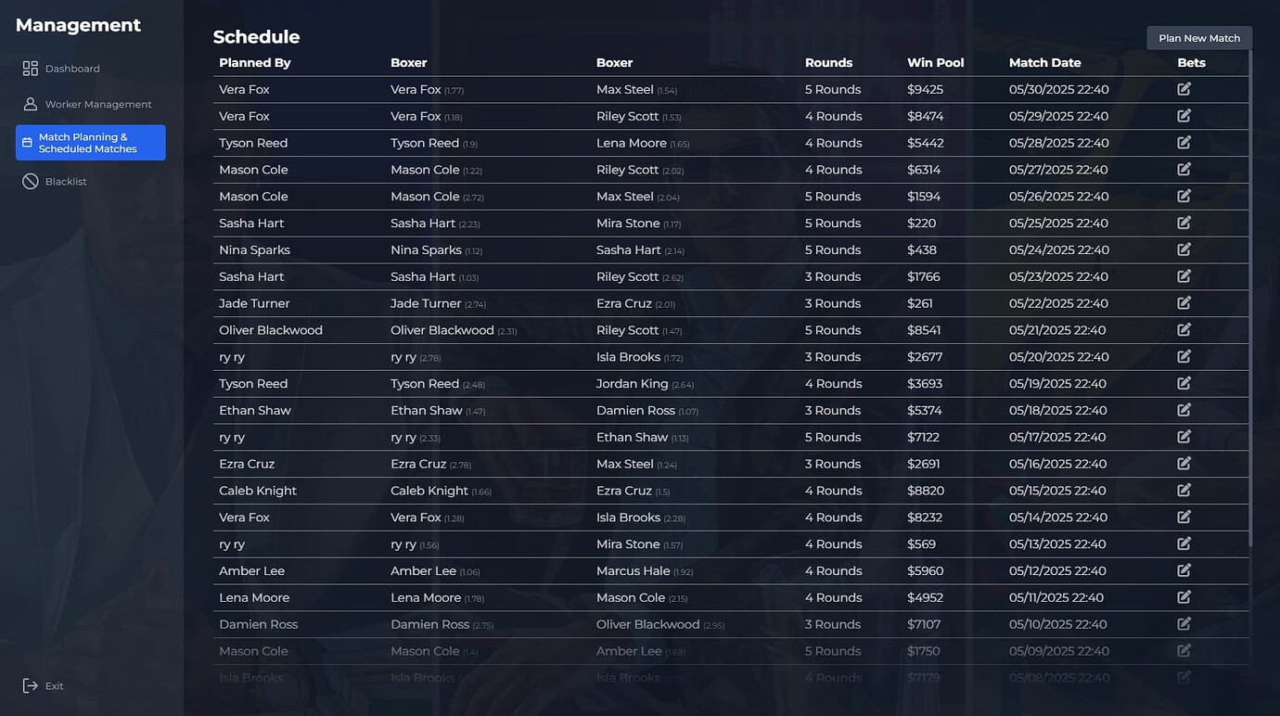This screenshot has width=1280, height=716.
Task: Click the Win Pool column header
Action: click(935, 62)
